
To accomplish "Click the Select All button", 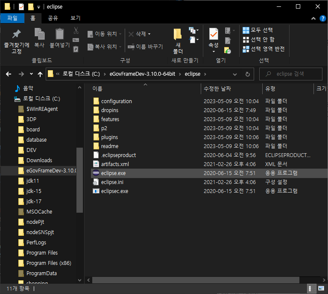I will tap(258, 30).
